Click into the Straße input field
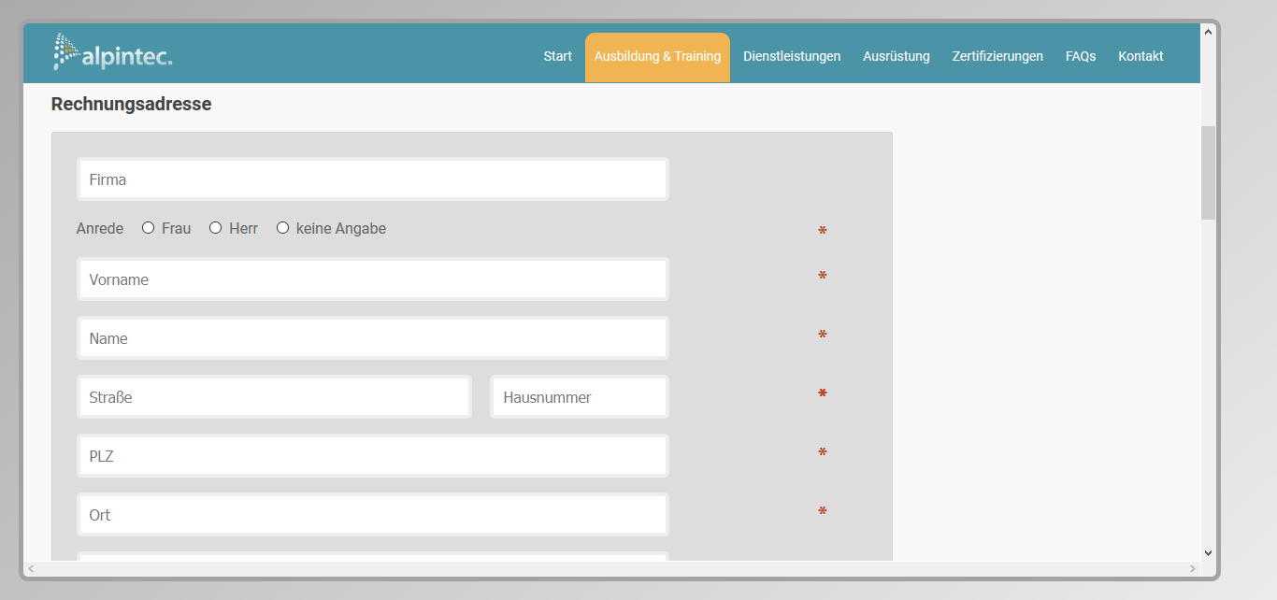The height and width of the screenshot is (600, 1277). tap(274, 397)
